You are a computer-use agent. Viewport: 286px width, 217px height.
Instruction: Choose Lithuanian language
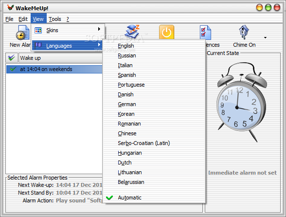click(154, 172)
